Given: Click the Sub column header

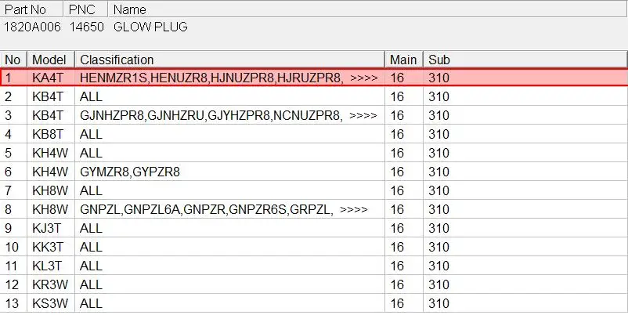Looking at the screenshot, I should tap(525, 60).
